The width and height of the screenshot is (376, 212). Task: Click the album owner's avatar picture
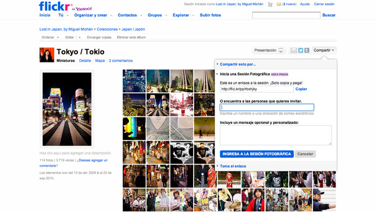click(x=47, y=55)
